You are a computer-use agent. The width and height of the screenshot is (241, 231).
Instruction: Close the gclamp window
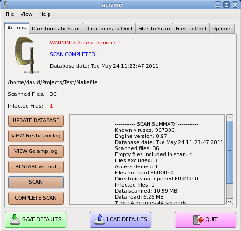235,5
